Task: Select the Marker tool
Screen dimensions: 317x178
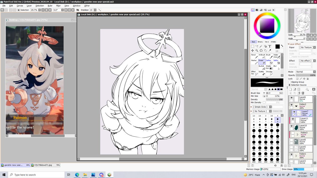Action: point(254,62)
